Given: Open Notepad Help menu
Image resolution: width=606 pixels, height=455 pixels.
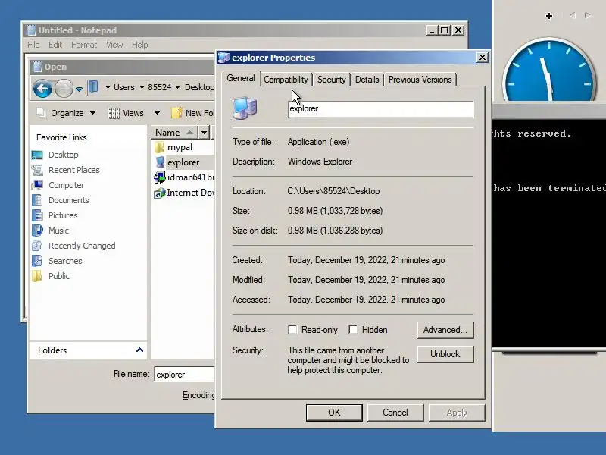Looking at the screenshot, I should point(139,45).
